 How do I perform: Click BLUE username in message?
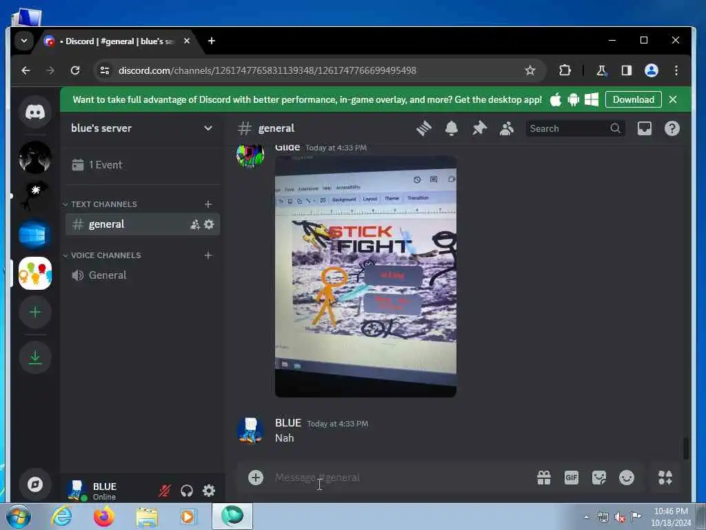coord(288,423)
